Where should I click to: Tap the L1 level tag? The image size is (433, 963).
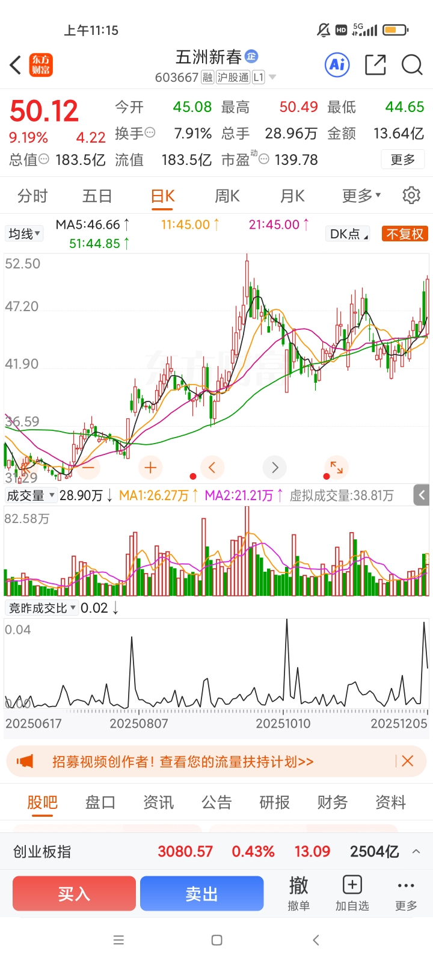259,77
